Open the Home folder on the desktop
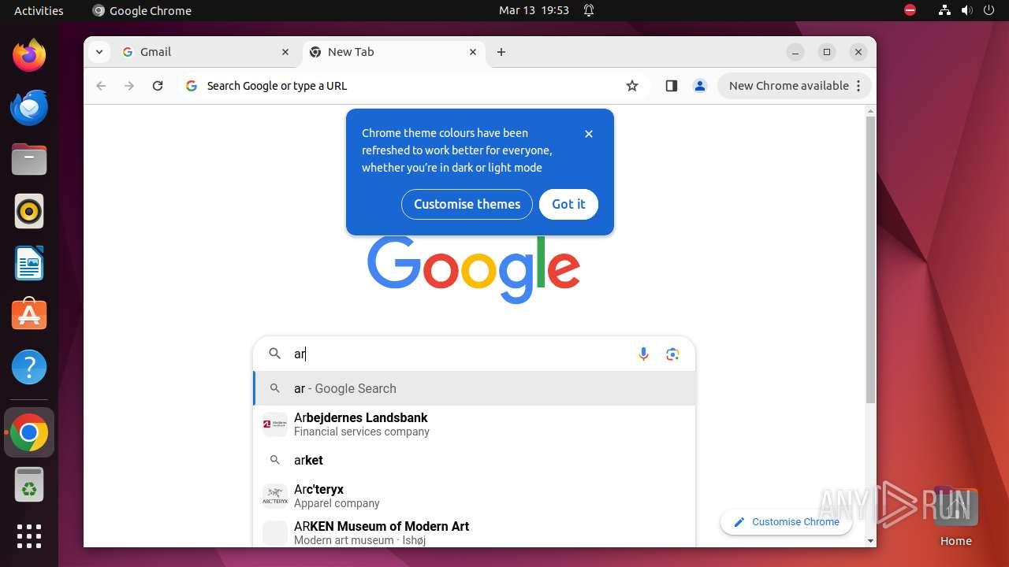 point(955,517)
